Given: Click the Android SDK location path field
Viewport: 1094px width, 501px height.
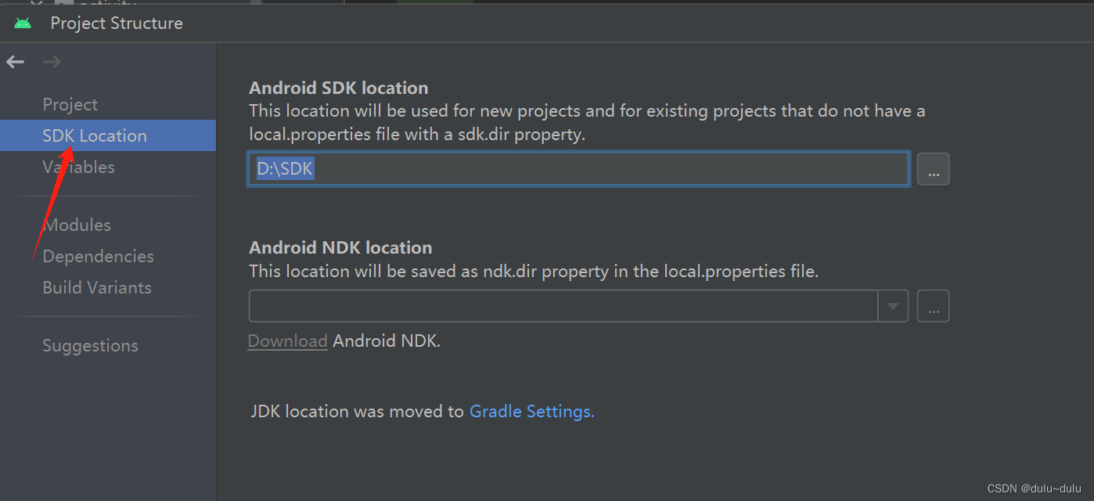Looking at the screenshot, I should [x=578, y=168].
